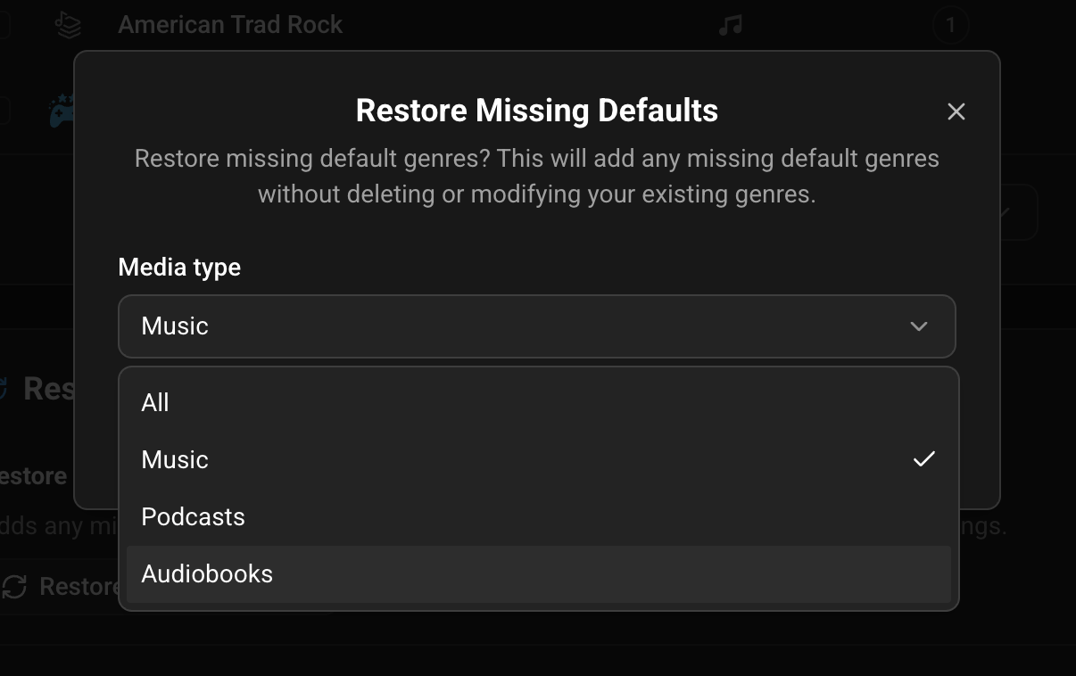Click the circled count badge showing 1
This screenshot has width=1076, height=676.
[x=950, y=26]
